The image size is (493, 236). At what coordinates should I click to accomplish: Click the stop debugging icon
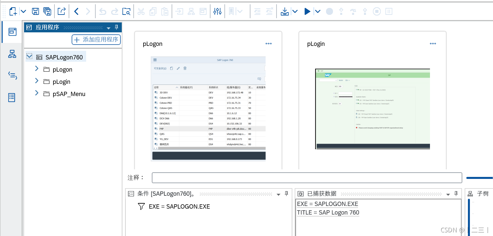coord(377,12)
